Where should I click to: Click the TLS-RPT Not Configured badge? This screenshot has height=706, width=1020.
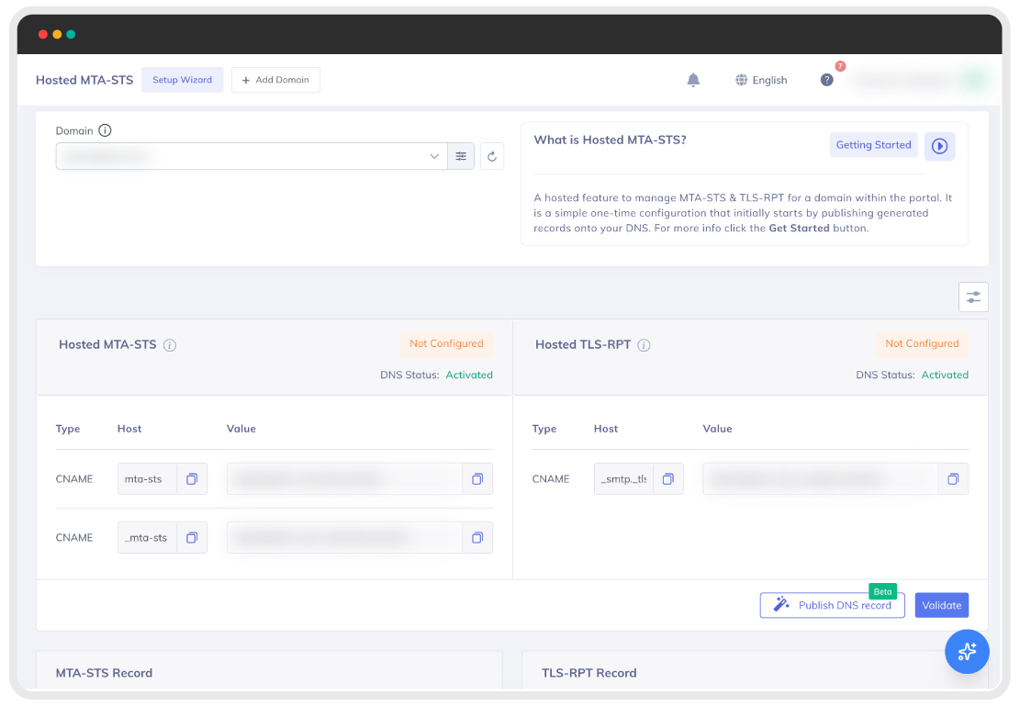click(x=922, y=343)
